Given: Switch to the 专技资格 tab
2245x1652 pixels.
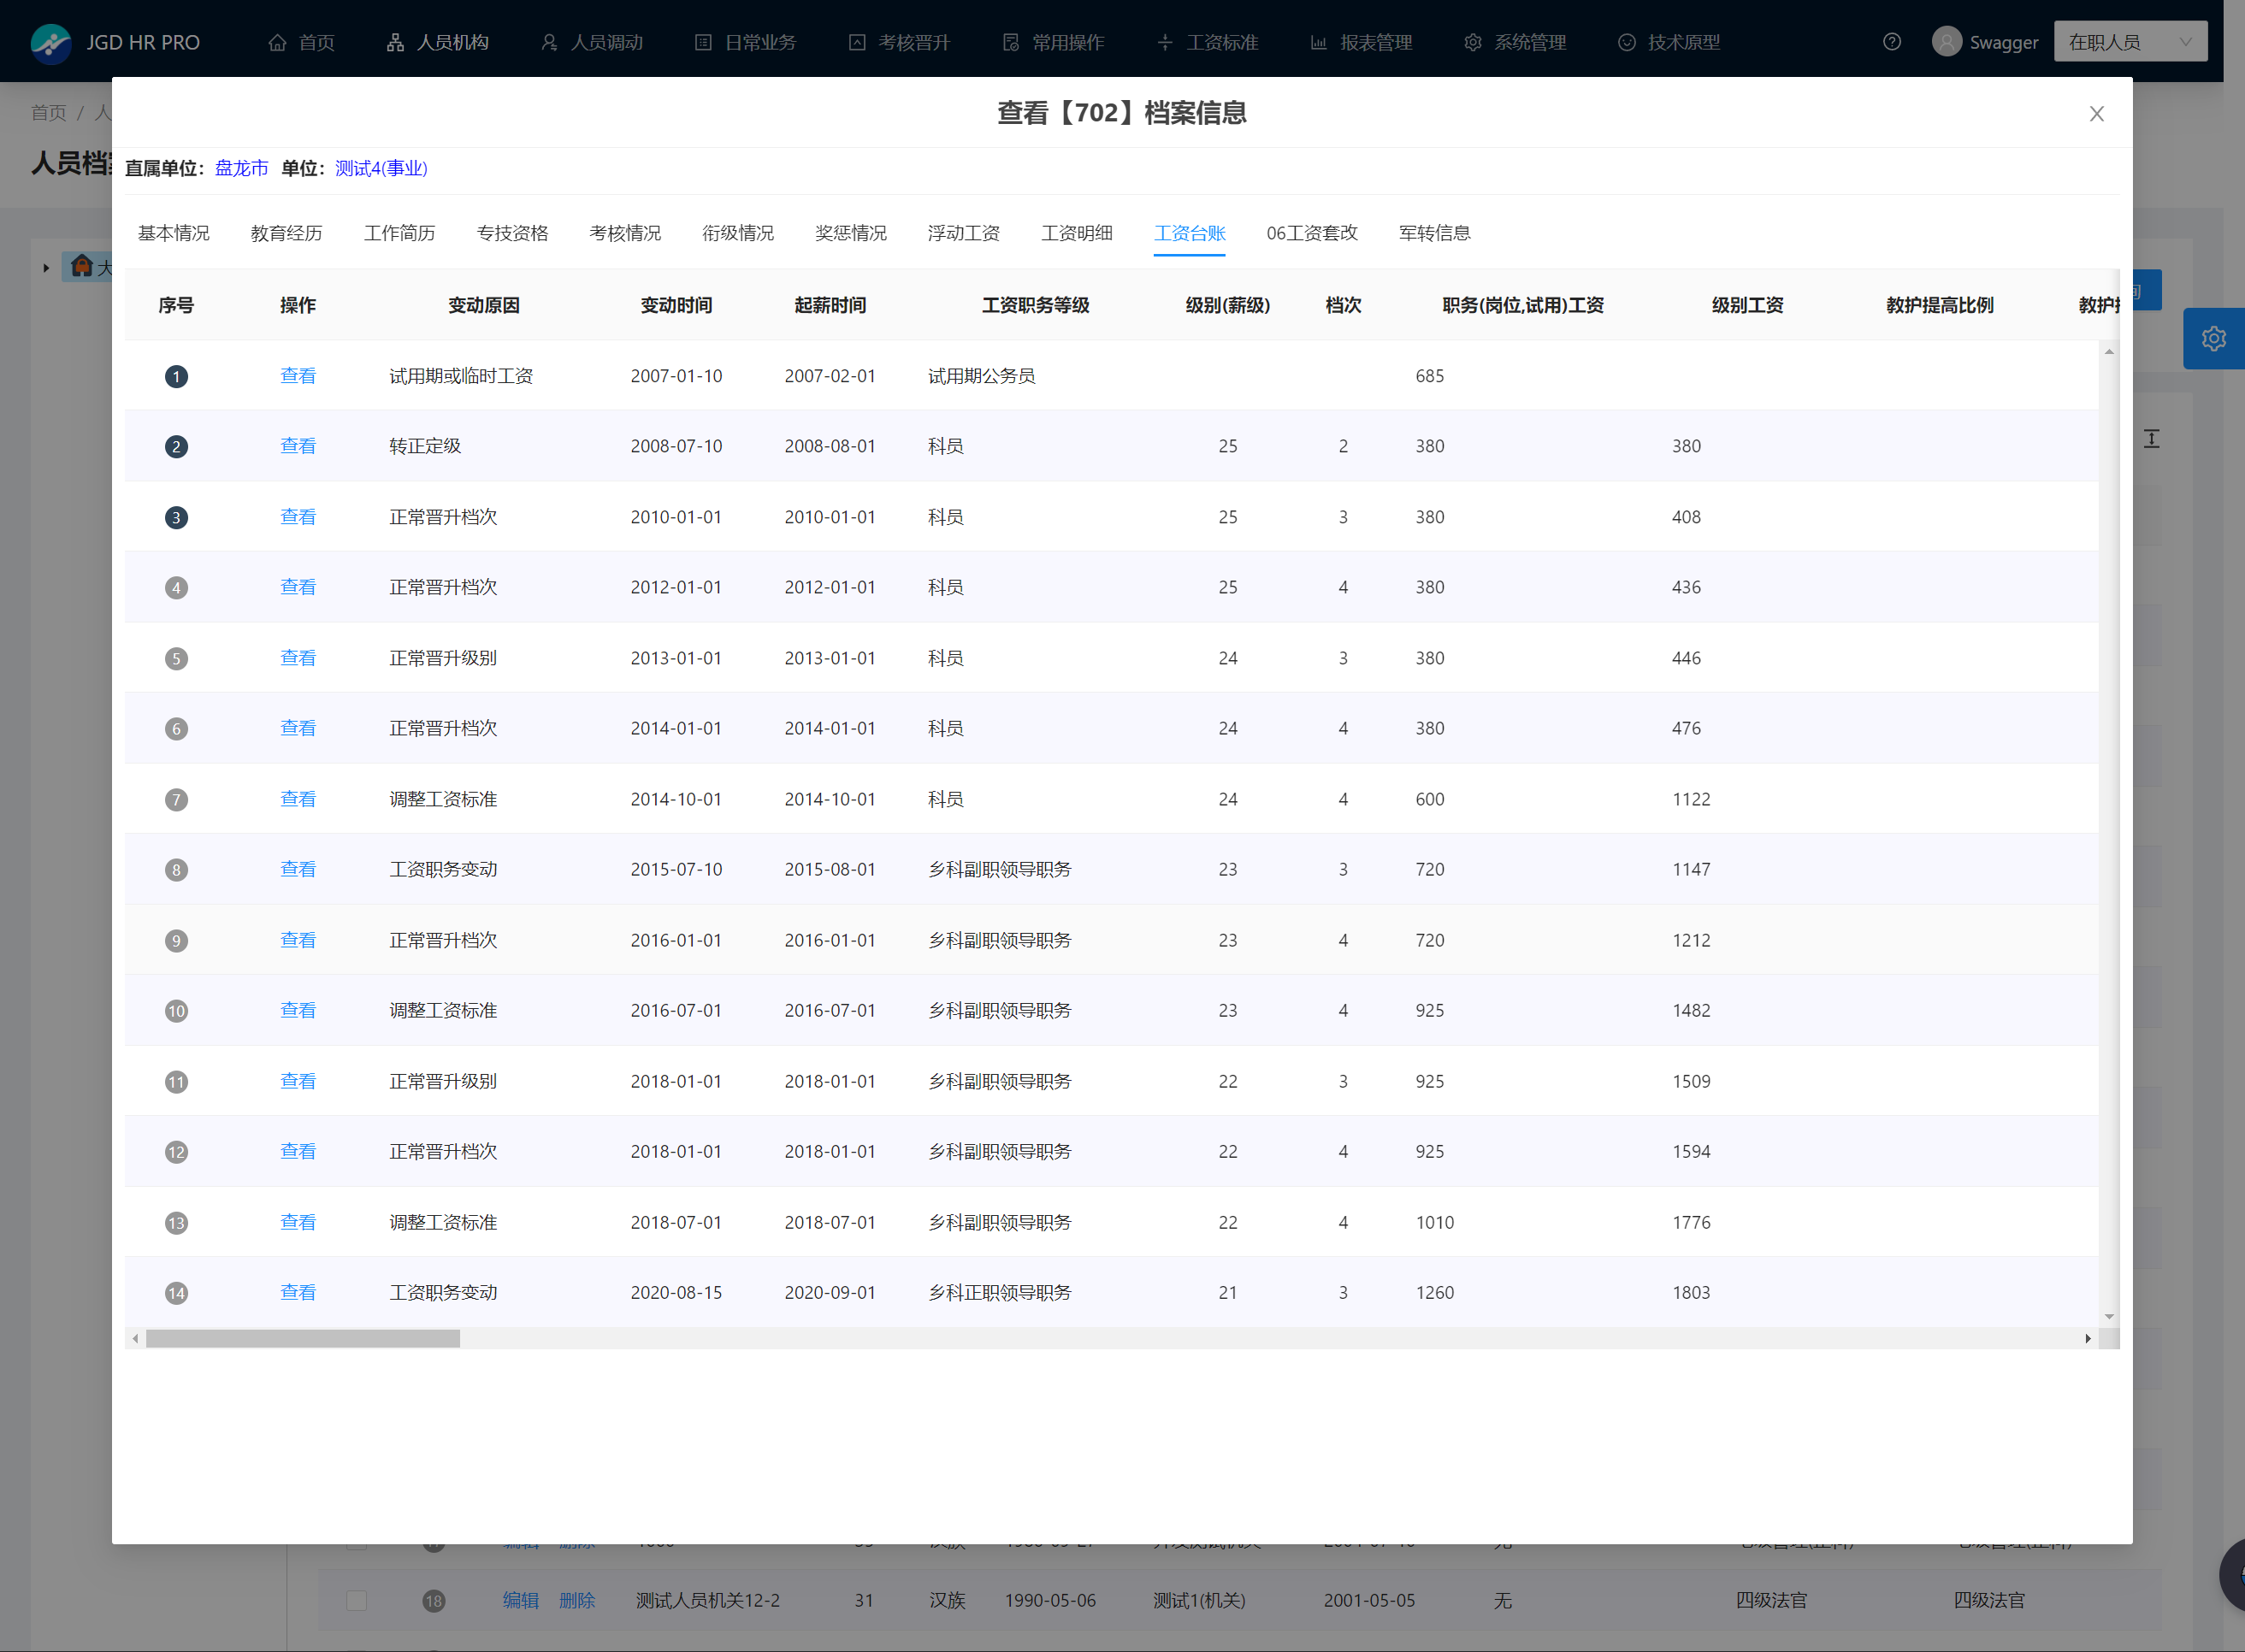Looking at the screenshot, I should click(x=512, y=233).
